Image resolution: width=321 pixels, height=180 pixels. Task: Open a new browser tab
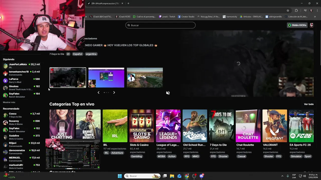click(128, 3)
